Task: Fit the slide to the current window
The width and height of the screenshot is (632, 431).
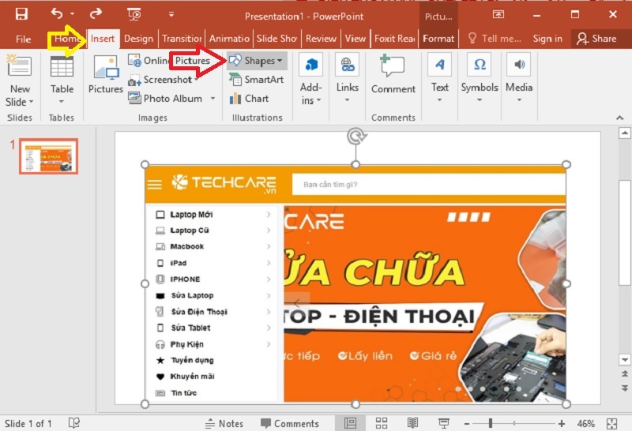Action: coord(611,424)
